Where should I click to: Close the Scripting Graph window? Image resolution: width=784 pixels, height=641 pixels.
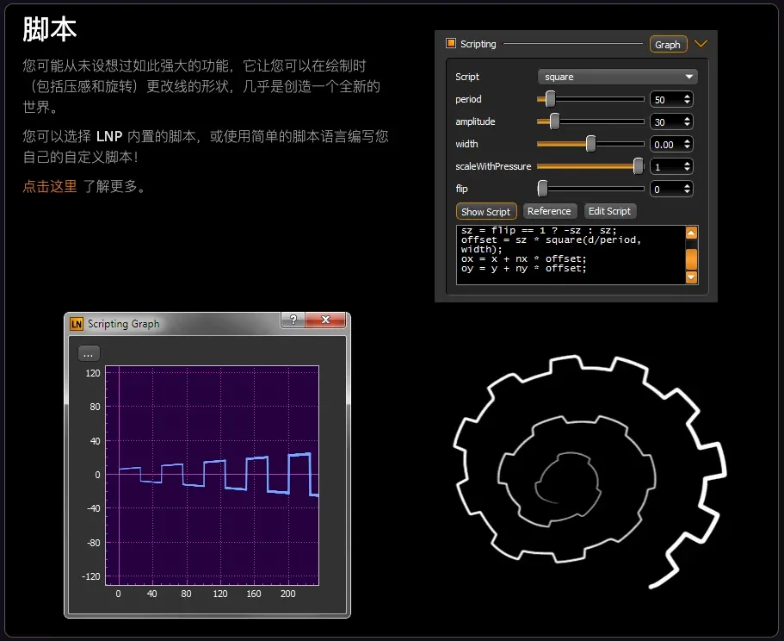(325, 320)
